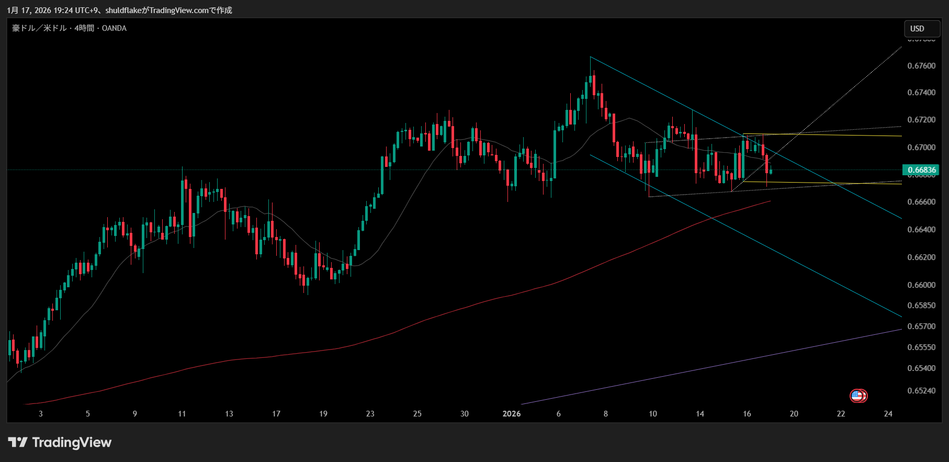Image resolution: width=949 pixels, height=462 pixels.
Task: Click the 0.65240 price axis label
Action: [x=921, y=391]
